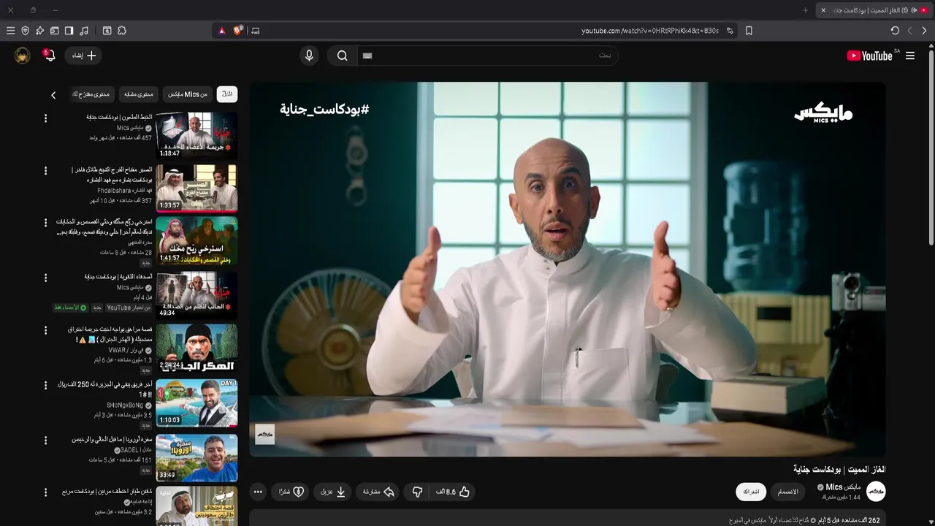Click the cast media icon in address bar
935x526 pixels.
255,31
